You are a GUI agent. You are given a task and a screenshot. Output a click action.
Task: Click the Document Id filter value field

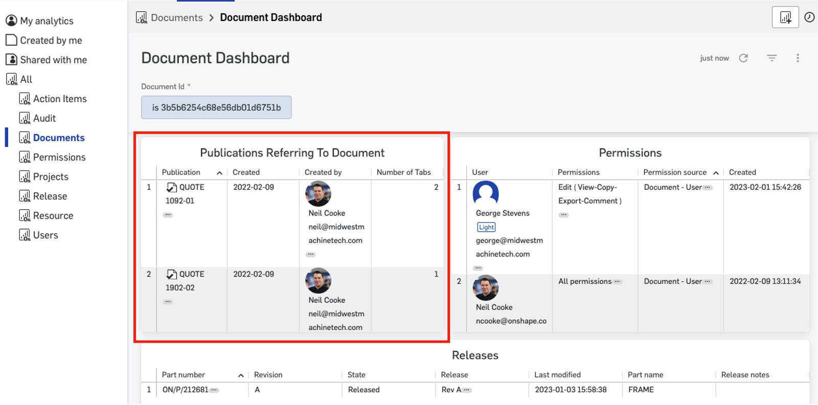(216, 107)
